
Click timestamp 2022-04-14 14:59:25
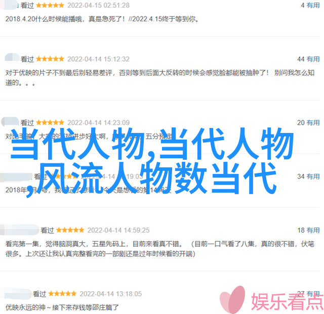[118, 230]
